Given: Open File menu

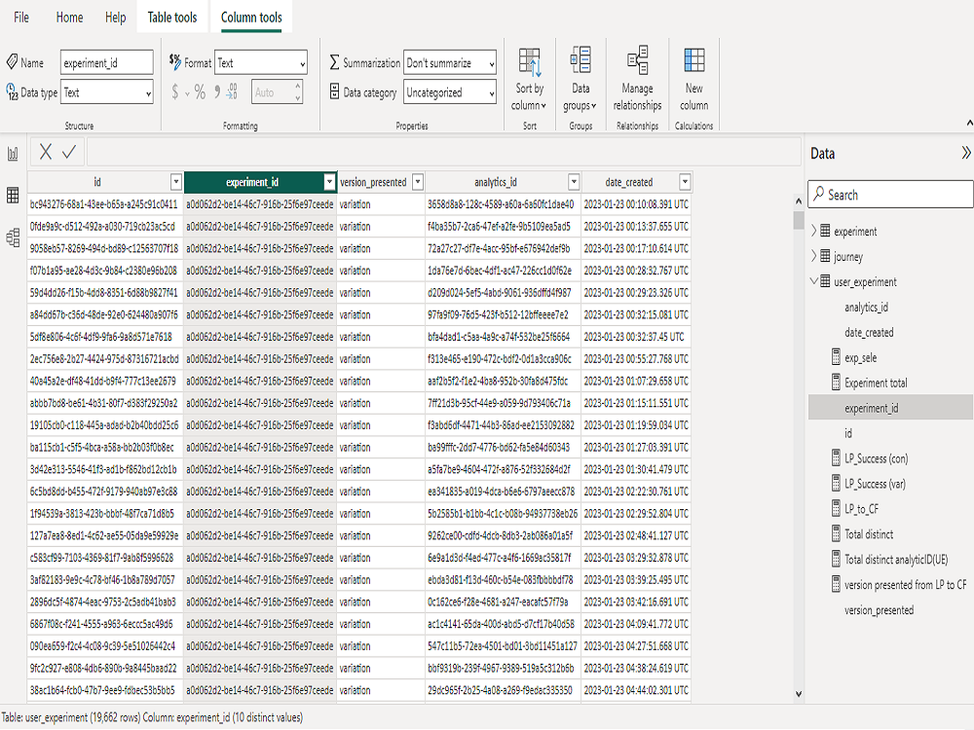Looking at the screenshot, I should 21,18.
